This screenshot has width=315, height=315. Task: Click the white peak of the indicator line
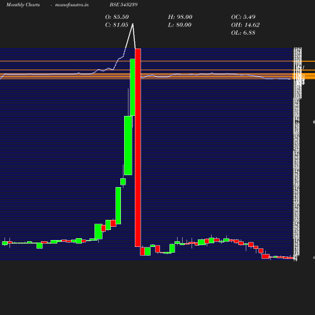(x=133, y=24)
